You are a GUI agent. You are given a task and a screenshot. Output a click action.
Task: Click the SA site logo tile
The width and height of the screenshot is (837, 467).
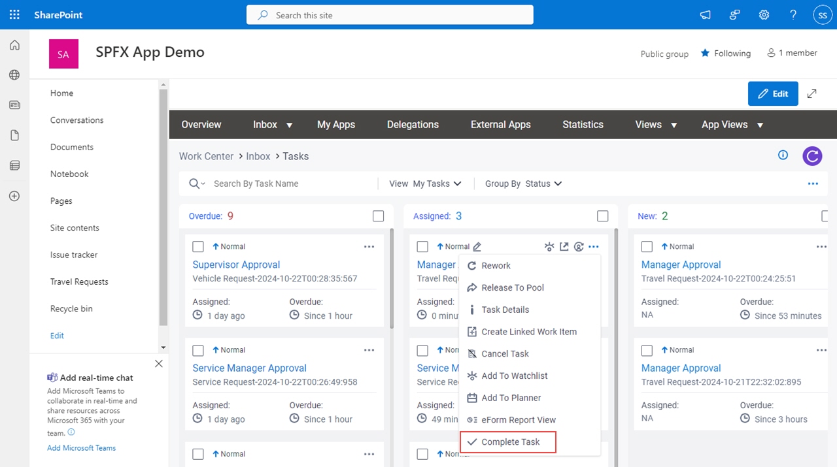[63, 54]
